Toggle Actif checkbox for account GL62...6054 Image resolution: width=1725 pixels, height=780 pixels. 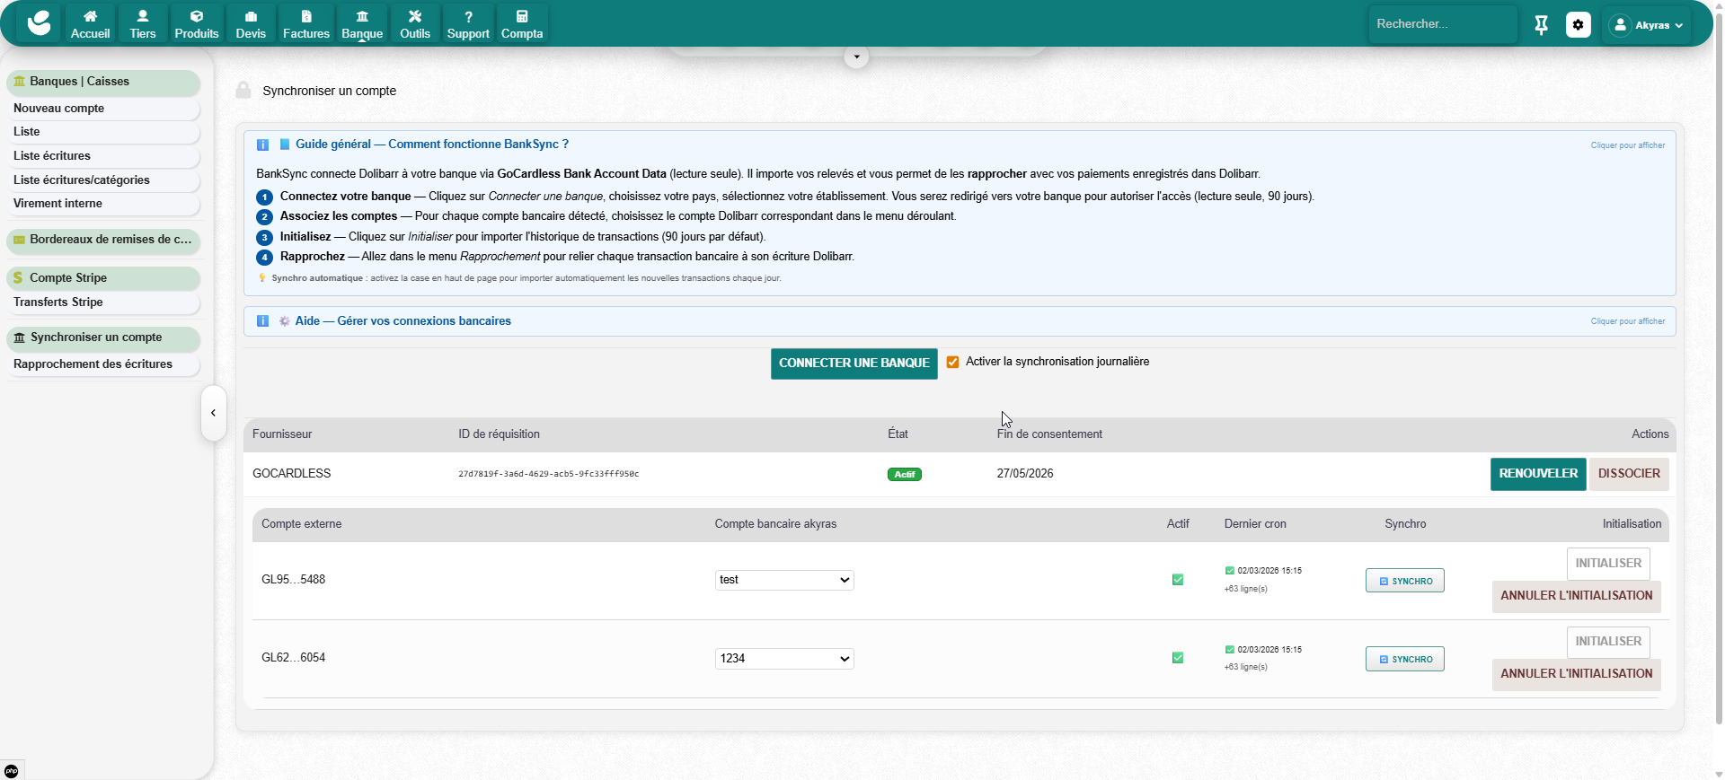coord(1177,658)
